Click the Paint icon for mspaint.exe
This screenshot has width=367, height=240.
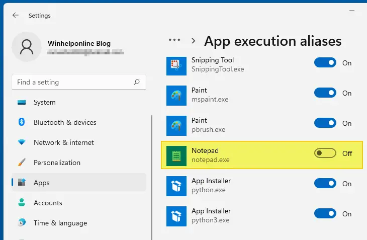point(176,96)
